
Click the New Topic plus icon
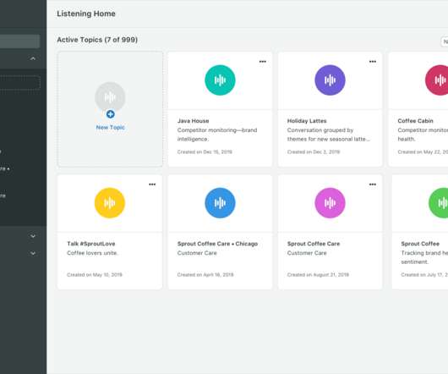tap(110, 114)
